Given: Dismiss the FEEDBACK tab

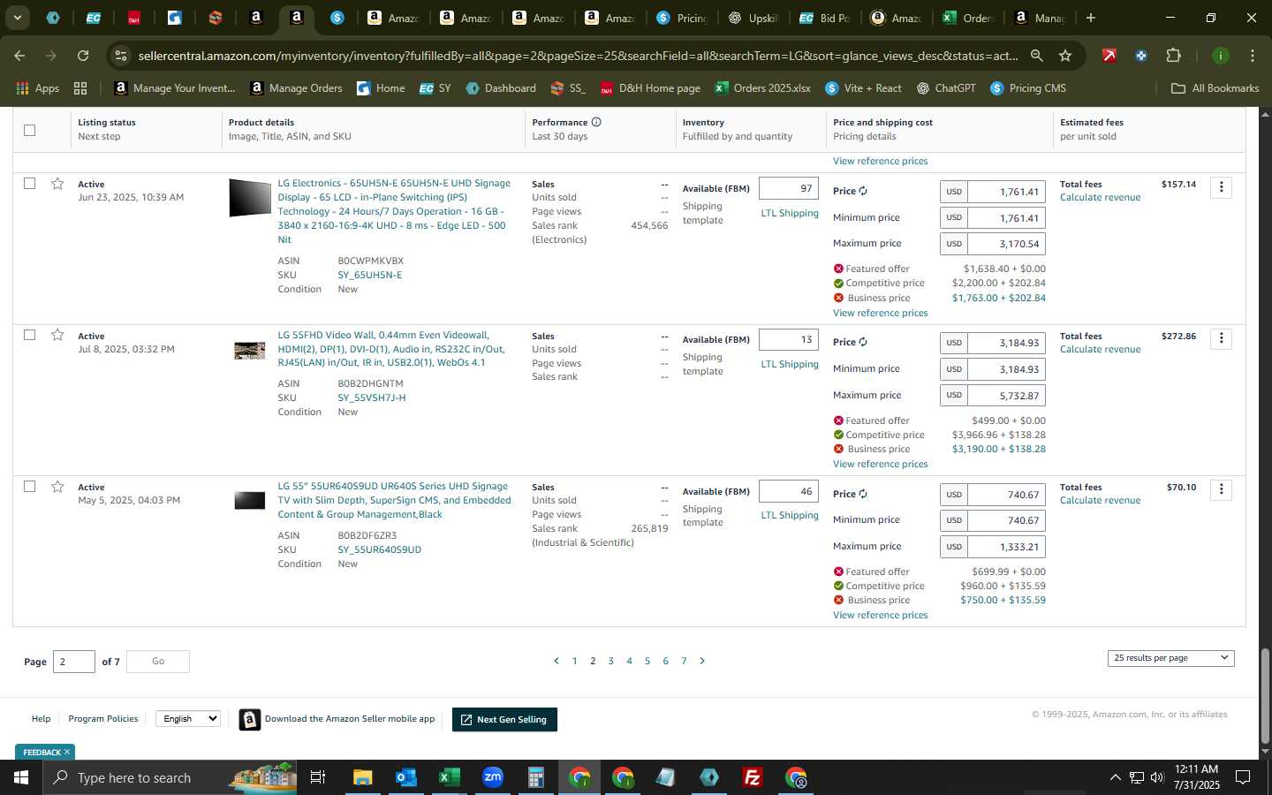Looking at the screenshot, I should coord(66,753).
